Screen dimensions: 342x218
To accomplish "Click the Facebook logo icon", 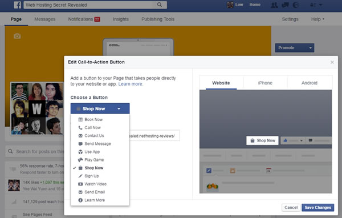I will pos(18,5).
